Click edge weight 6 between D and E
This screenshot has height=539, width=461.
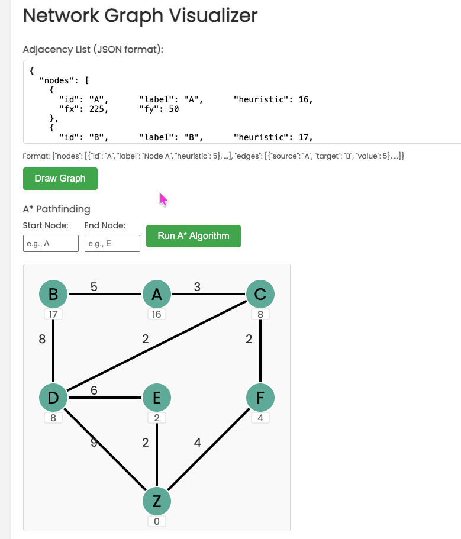tap(94, 390)
